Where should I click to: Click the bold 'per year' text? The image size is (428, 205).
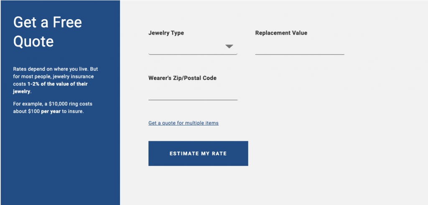pos(51,111)
